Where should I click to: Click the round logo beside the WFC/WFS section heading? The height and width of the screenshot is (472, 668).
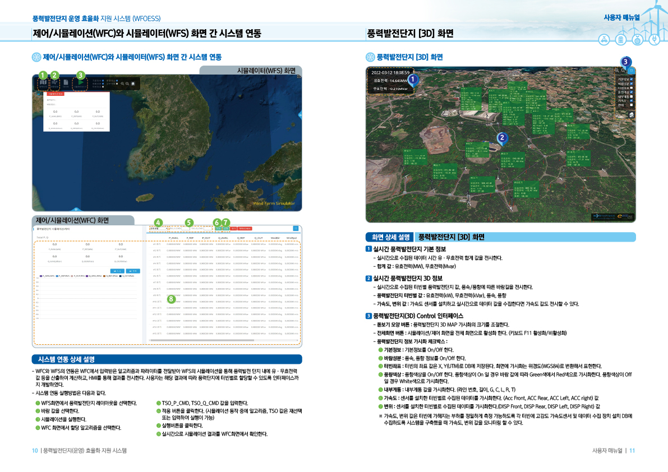pyautogui.click(x=36, y=57)
